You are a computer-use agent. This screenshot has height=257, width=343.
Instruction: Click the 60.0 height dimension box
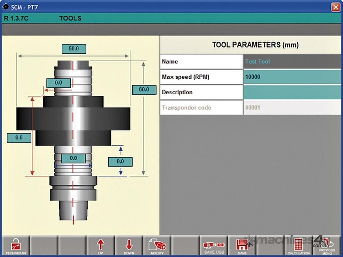click(x=144, y=90)
